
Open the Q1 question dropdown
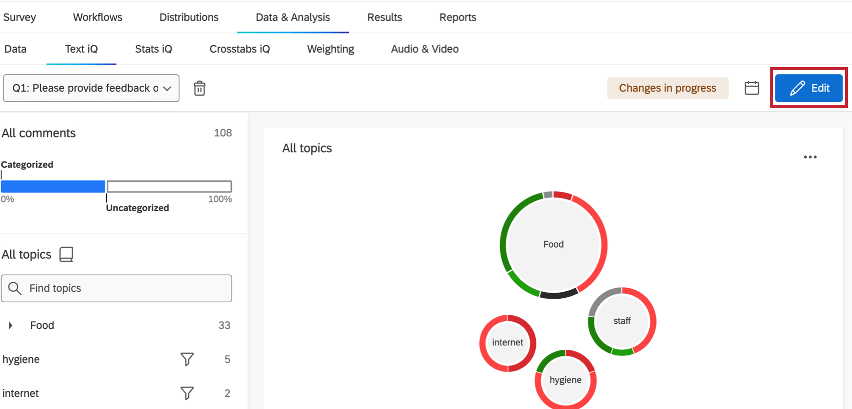tap(91, 88)
